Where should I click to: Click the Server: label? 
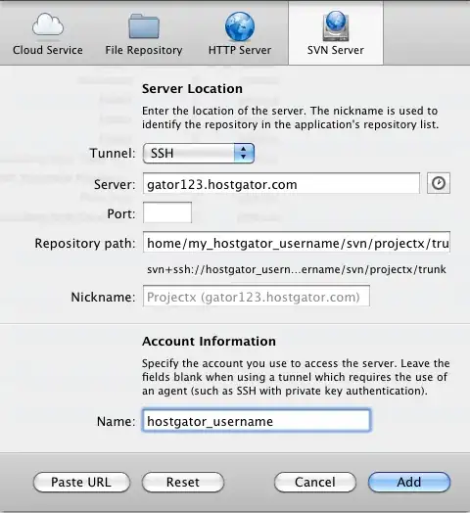115,184
